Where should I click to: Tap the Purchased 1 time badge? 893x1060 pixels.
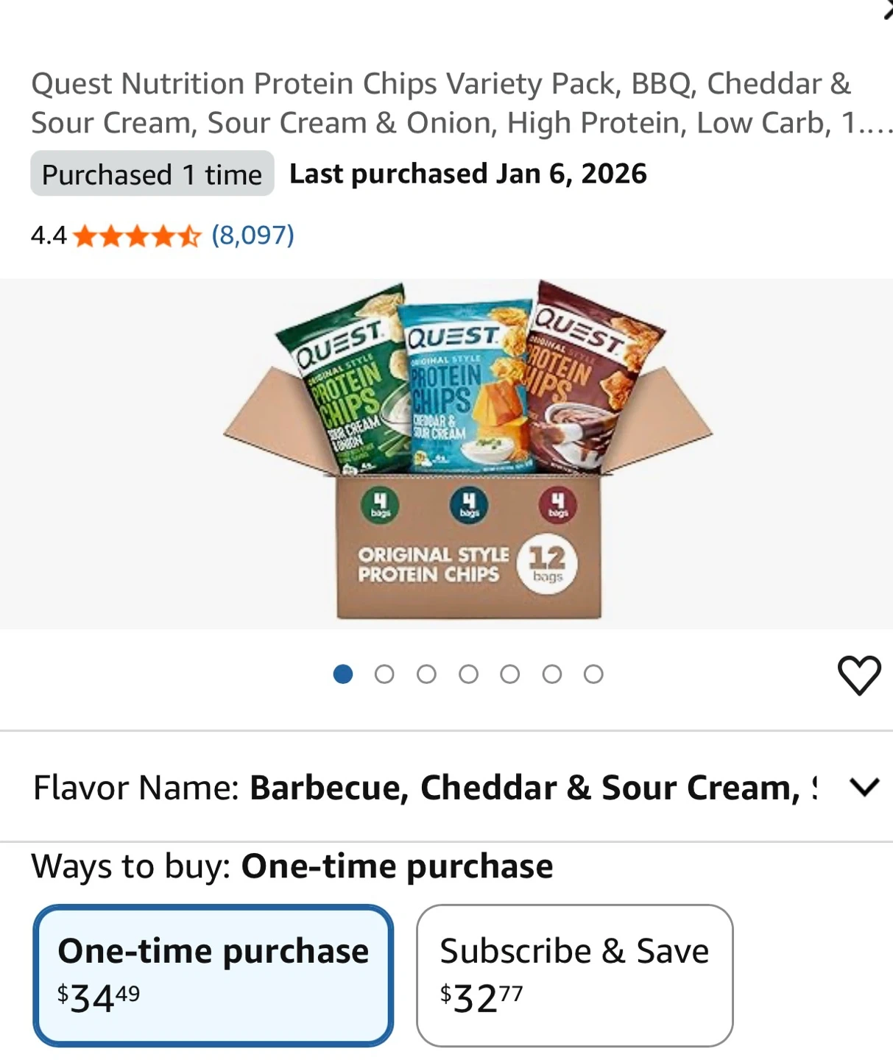pyautogui.click(x=152, y=174)
